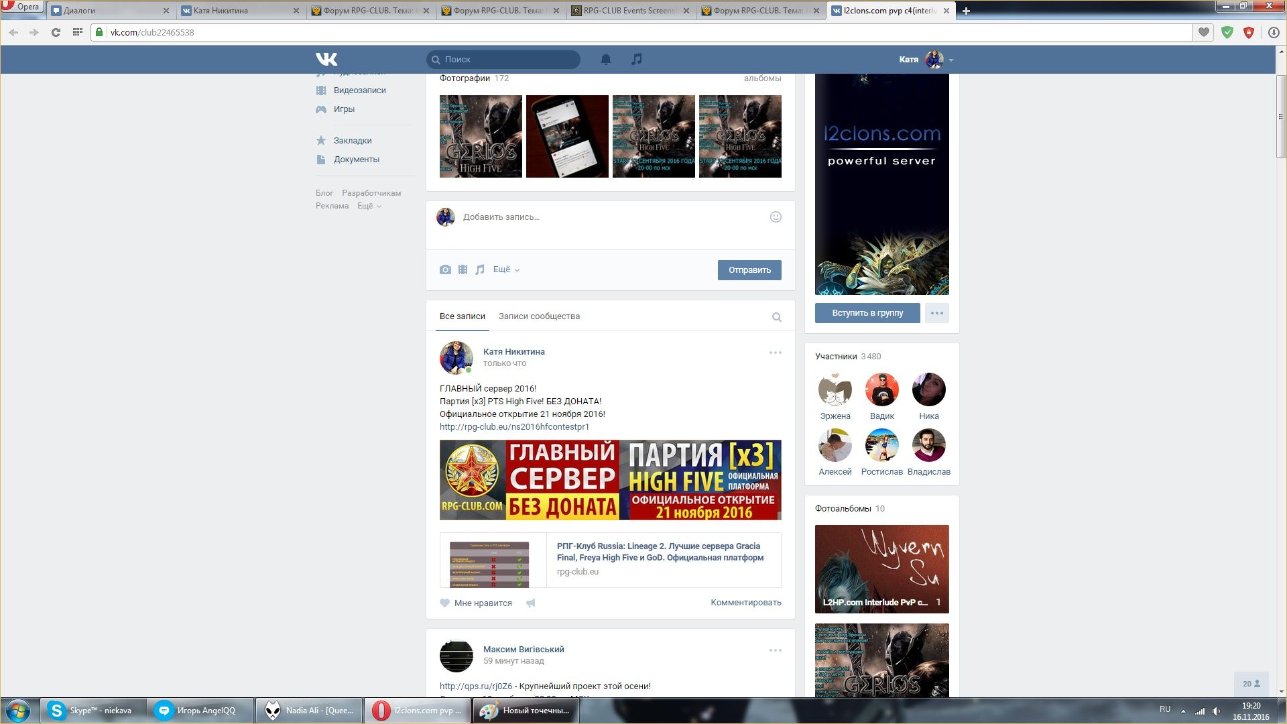Screen dimensions: 1287x724
Task: Attach a video via film icon
Action: [463, 269]
